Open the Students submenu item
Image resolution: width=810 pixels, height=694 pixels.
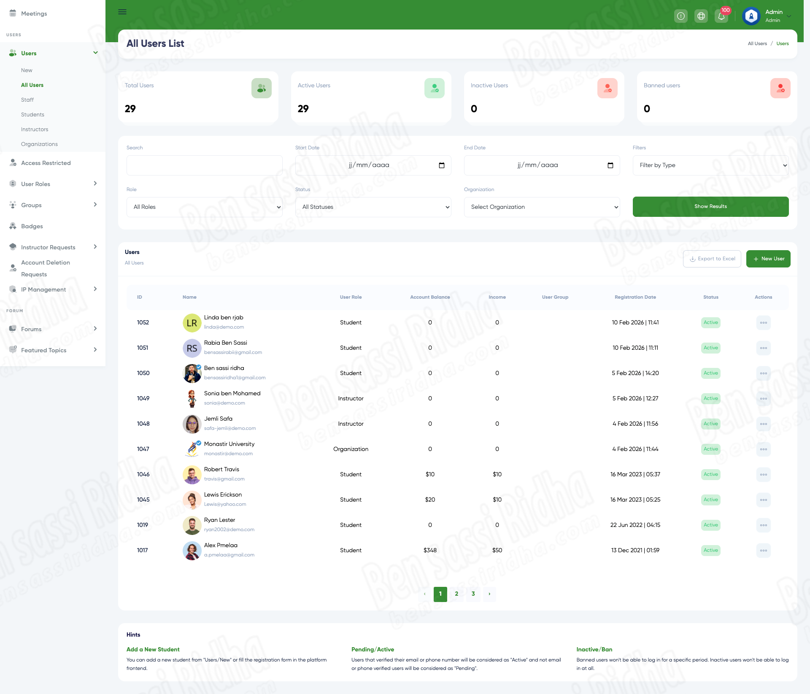pyautogui.click(x=32, y=115)
